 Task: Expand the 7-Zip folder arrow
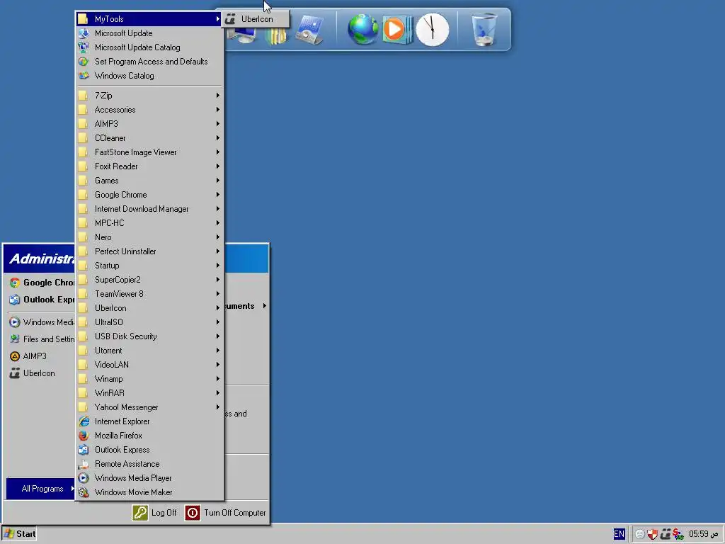(x=217, y=96)
